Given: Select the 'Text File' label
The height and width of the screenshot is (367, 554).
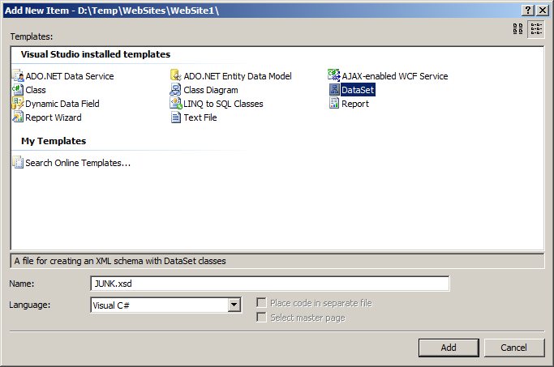Looking at the screenshot, I should (200, 117).
